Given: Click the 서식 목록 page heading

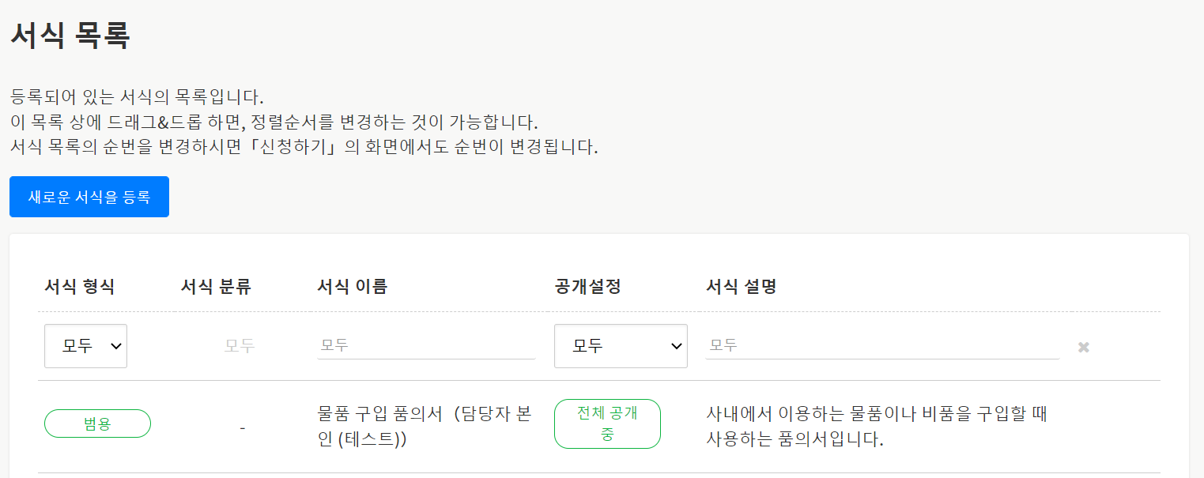Looking at the screenshot, I should coord(70,36).
